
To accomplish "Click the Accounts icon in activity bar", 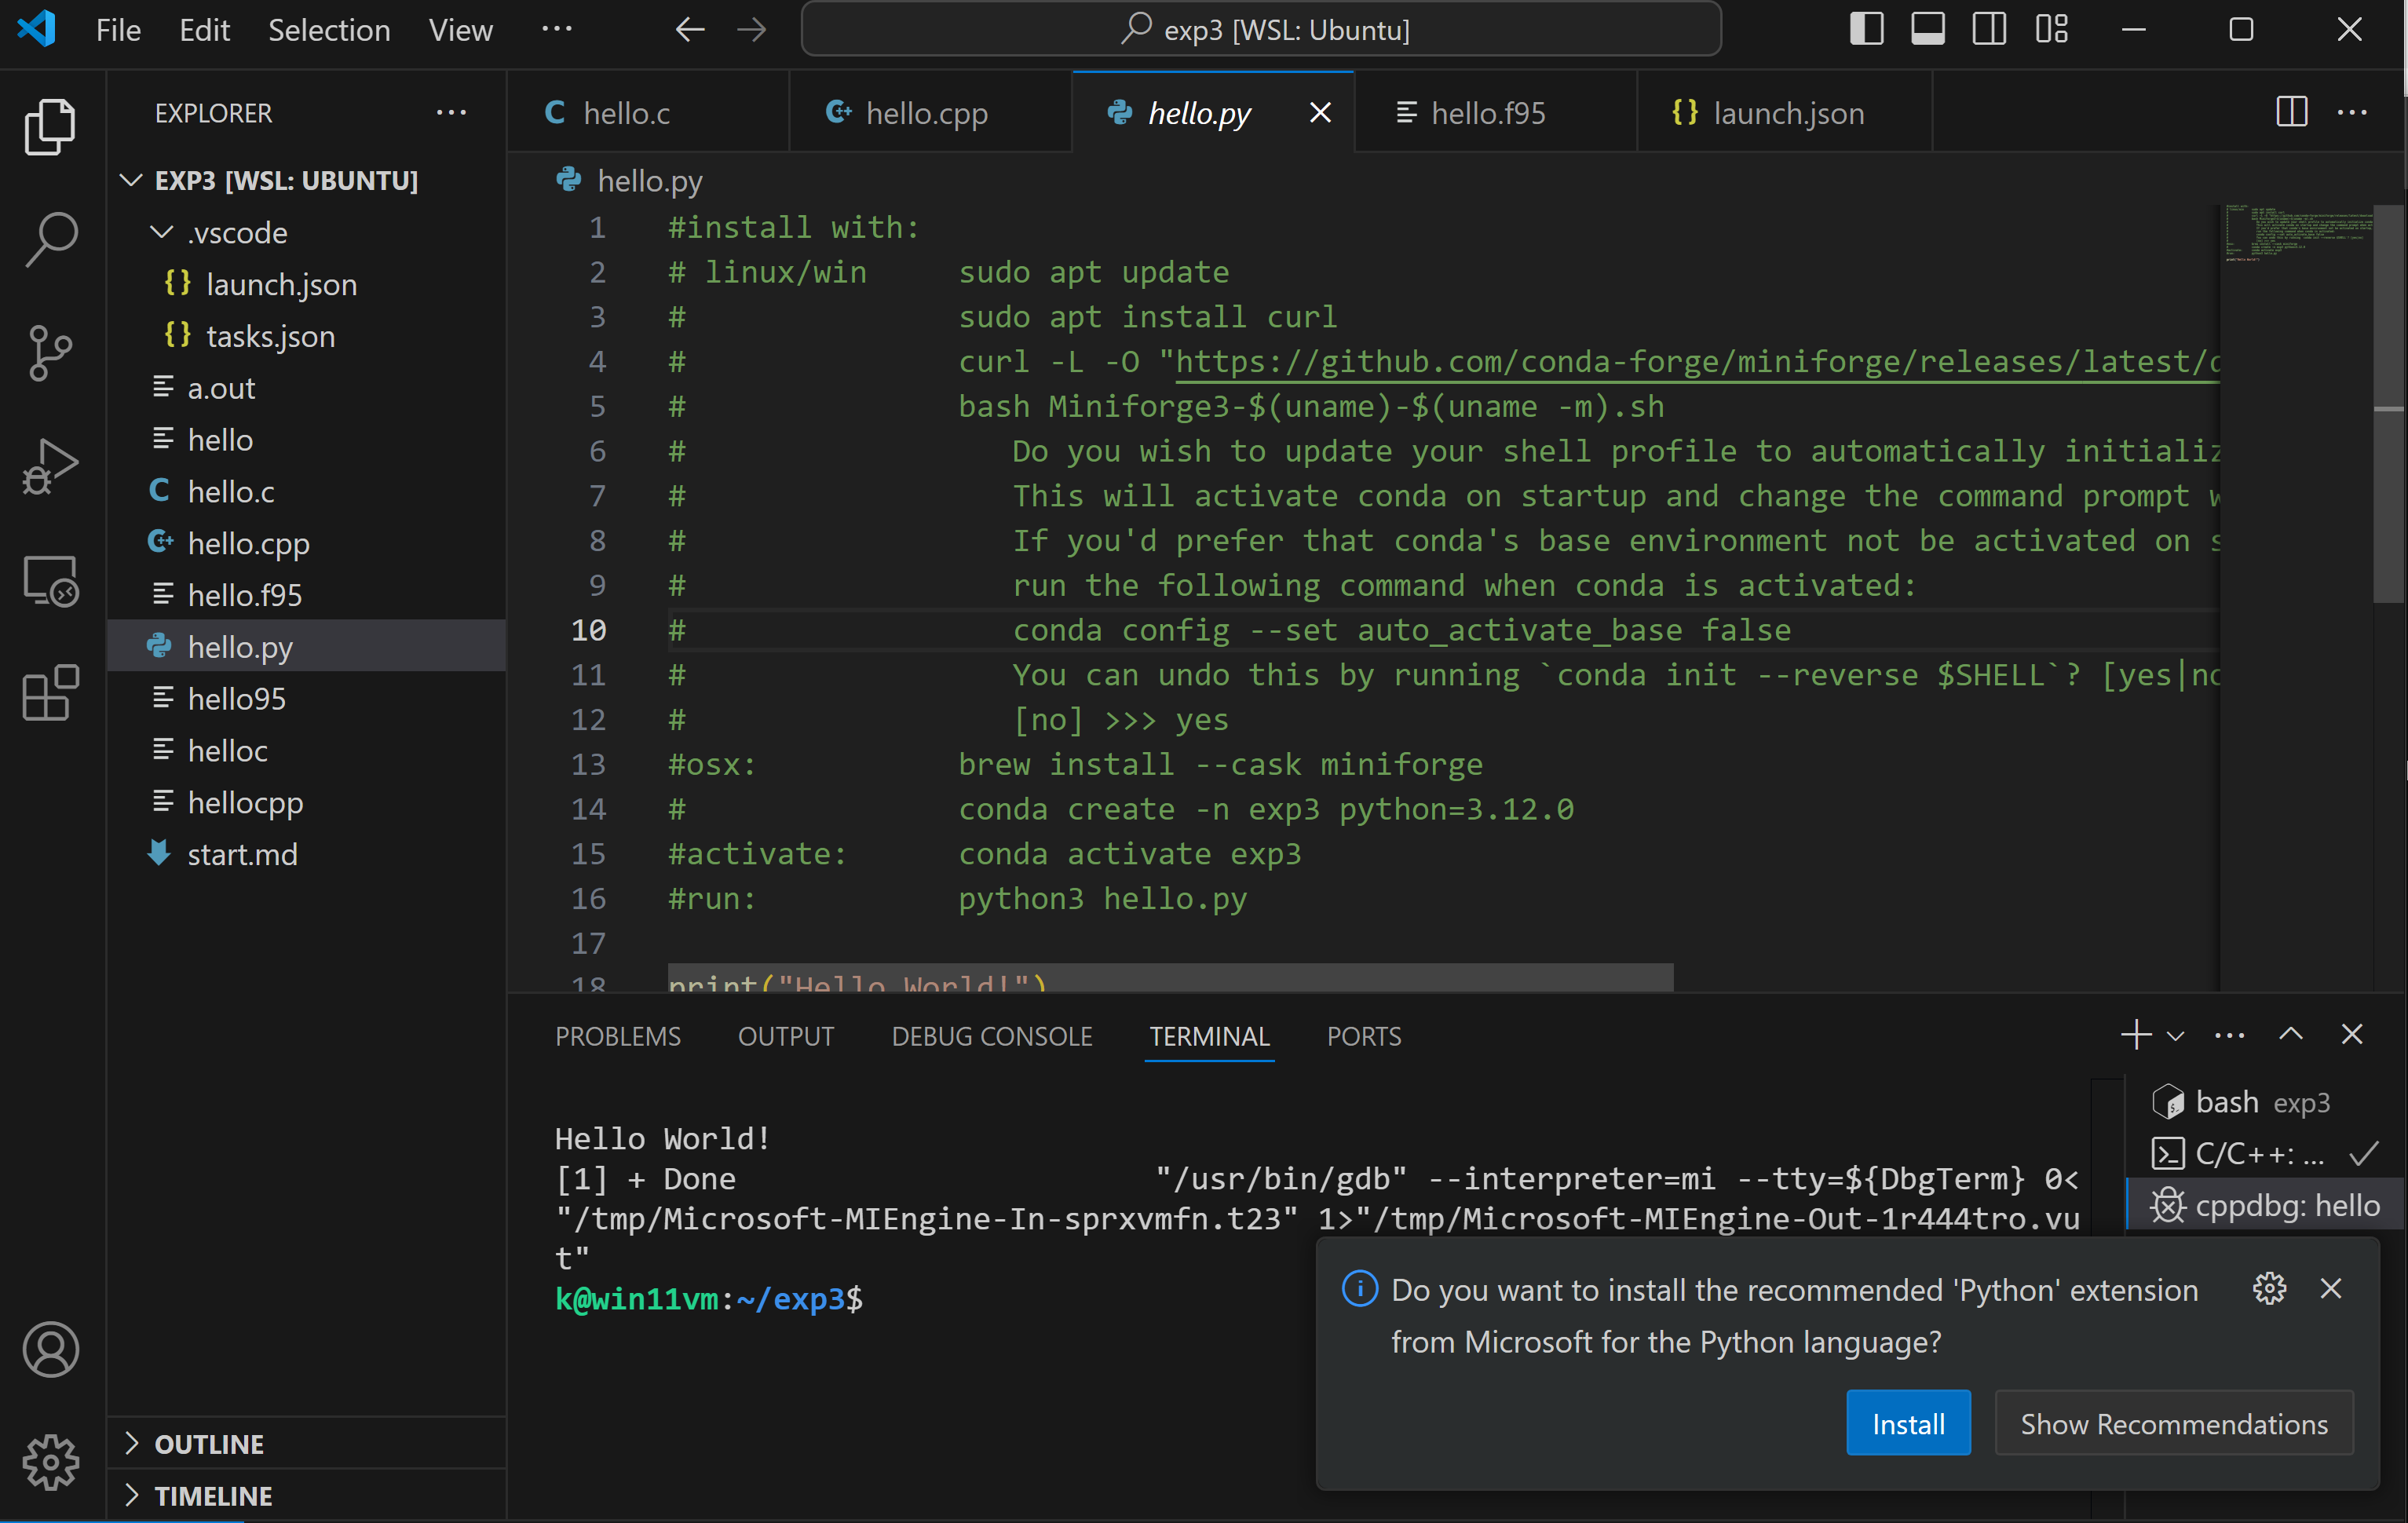I will tap(50, 1349).
